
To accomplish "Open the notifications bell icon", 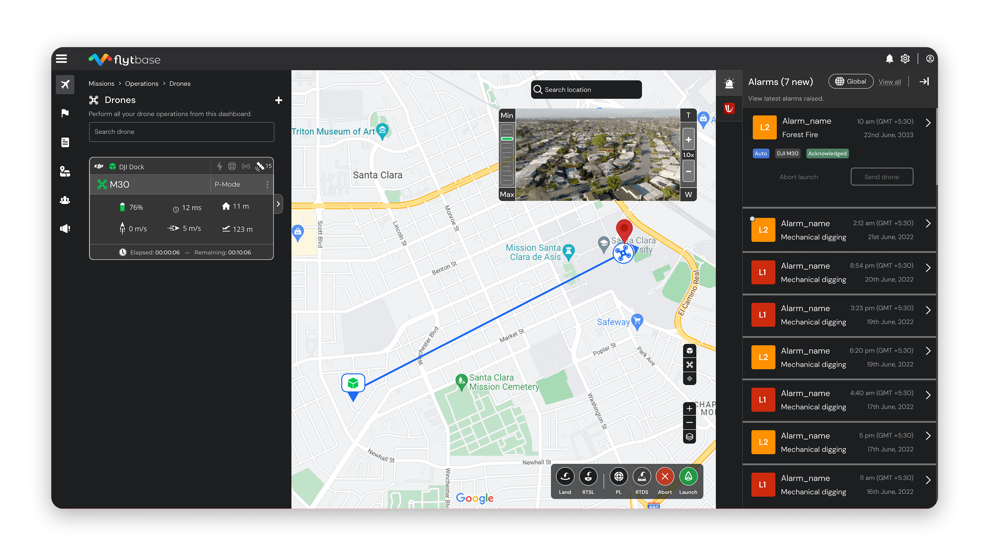I will pos(889,59).
